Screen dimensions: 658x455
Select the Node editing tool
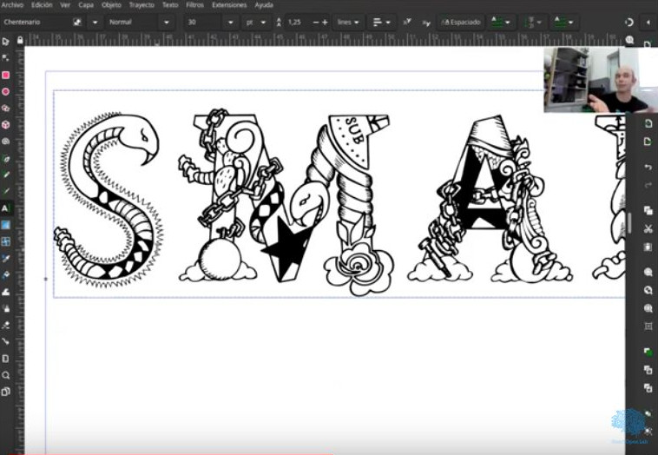[x=6, y=57]
